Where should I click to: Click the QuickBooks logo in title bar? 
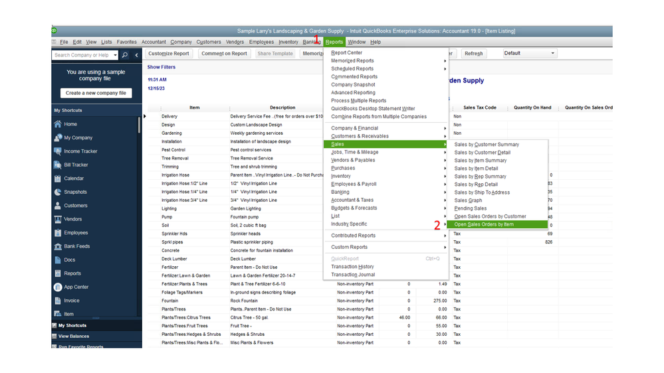coord(55,31)
